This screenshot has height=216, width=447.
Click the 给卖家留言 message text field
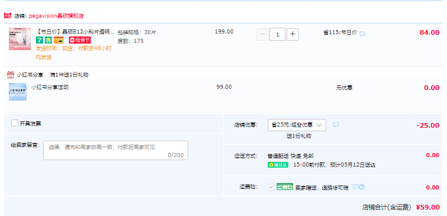click(x=116, y=150)
